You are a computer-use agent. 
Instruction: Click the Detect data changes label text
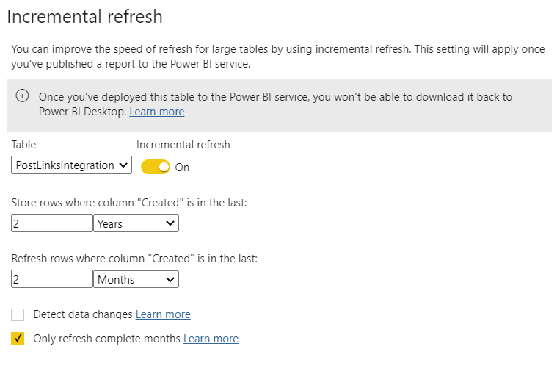(83, 314)
